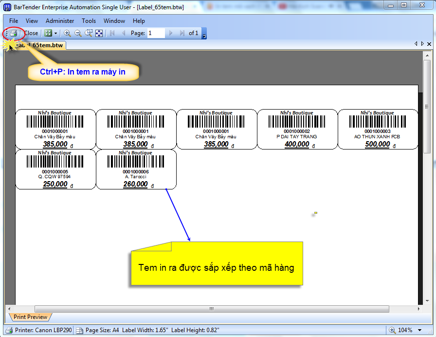Viewport: 436px width, 337px height.
Task: Click the previous page arrow
Action: click(x=123, y=33)
